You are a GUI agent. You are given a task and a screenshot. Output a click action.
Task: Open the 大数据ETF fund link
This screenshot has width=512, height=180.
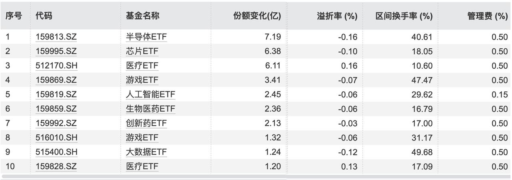coord(146,152)
